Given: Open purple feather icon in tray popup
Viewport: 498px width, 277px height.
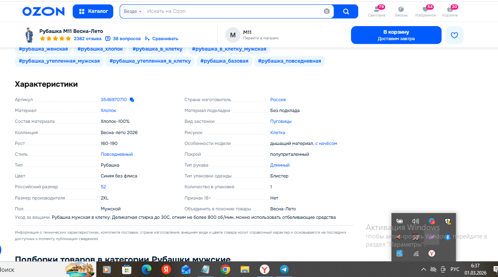Looking at the screenshot, I should (431, 237).
